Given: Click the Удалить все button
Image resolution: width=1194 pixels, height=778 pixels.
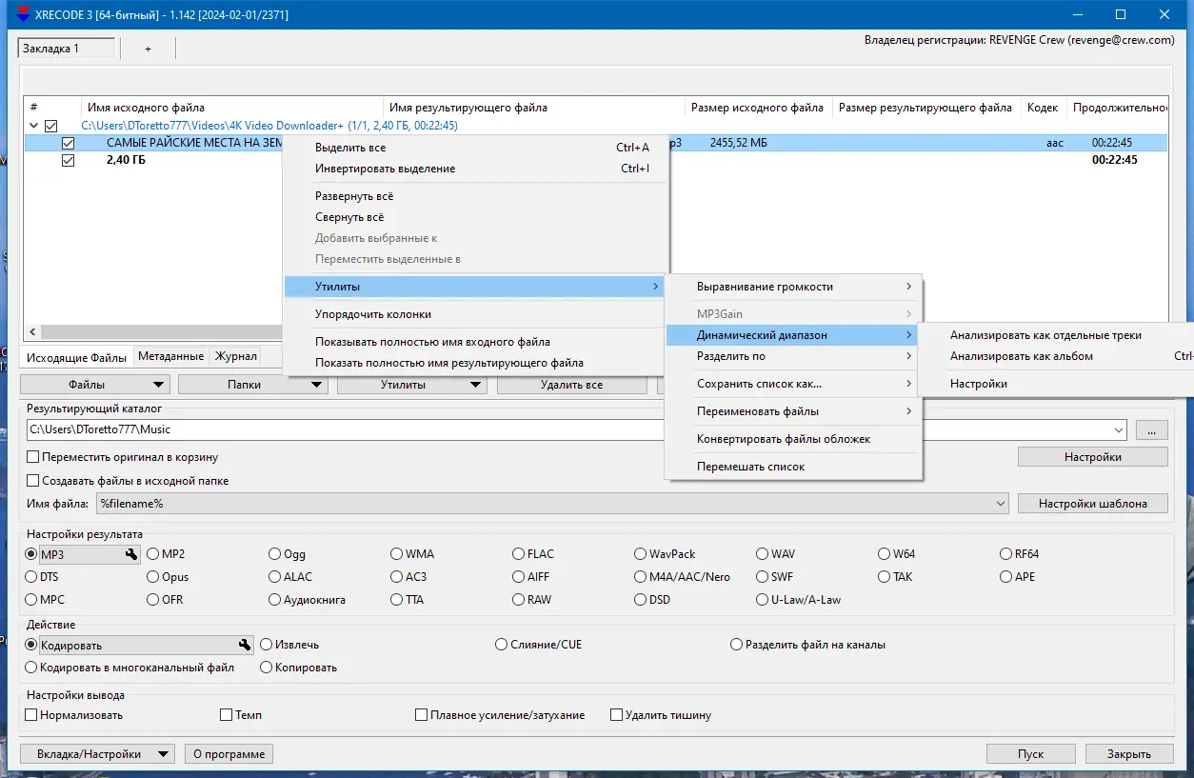Looking at the screenshot, I should tap(571, 385).
